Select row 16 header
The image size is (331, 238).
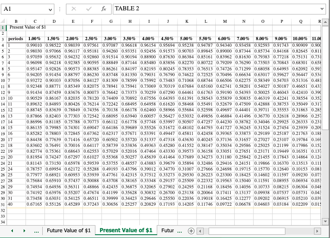(x=3, y=116)
